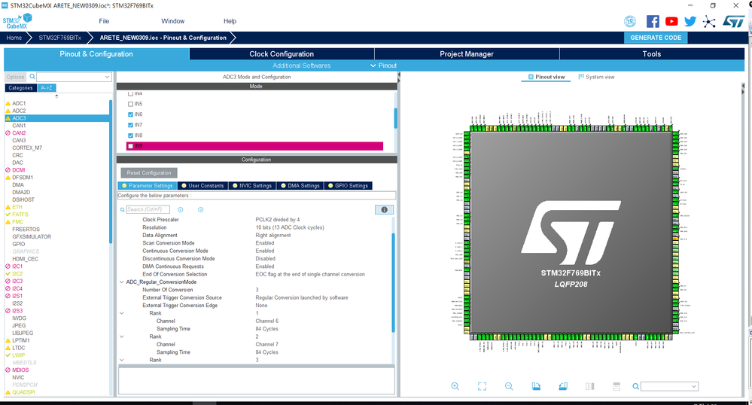Show peripherals by Categories
Viewport: 752px width, 405px height.
[x=20, y=88]
